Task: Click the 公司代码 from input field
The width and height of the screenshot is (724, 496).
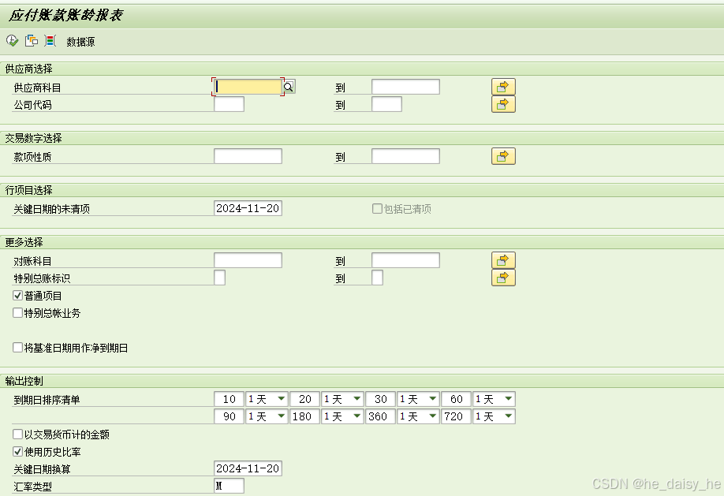Action: pos(229,104)
